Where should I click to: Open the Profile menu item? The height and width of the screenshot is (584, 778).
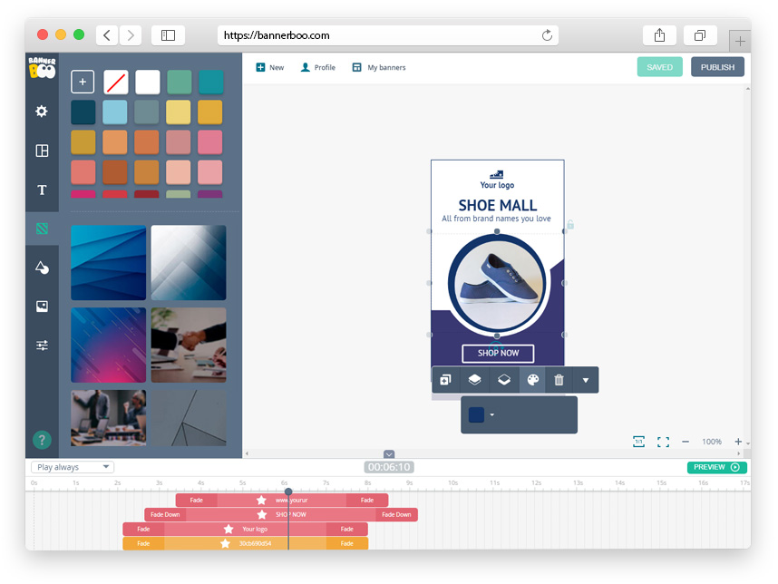(318, 67)
